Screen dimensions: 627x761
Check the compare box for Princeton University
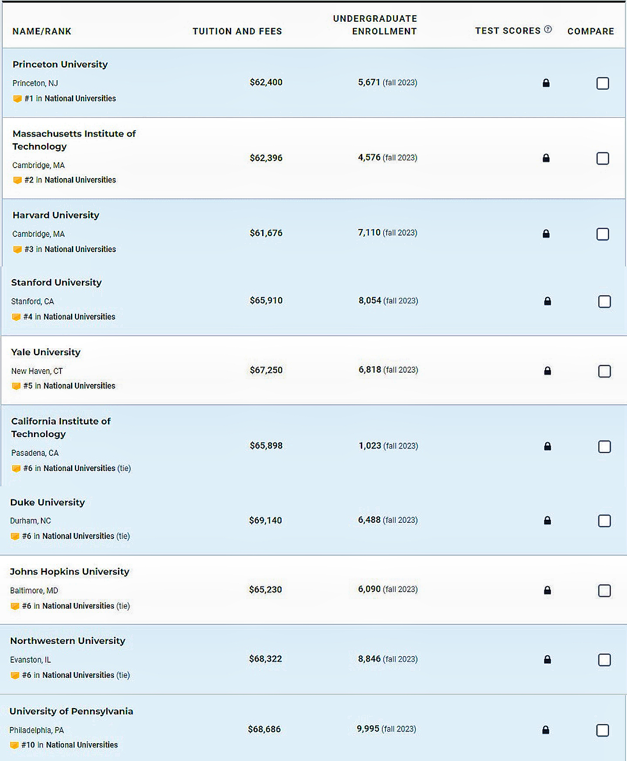coord(603,83)
